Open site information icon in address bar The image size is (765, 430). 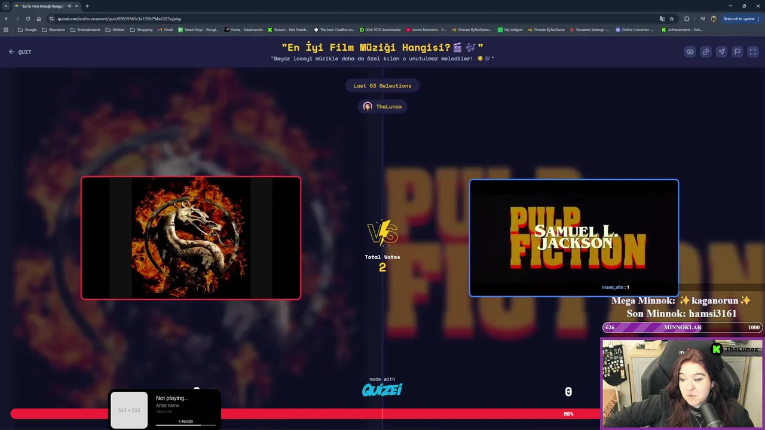[x=51, y=19]
